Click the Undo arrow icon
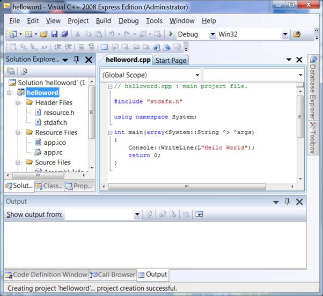The height and width of the screenshot is (296, 323). pos(112,34)
